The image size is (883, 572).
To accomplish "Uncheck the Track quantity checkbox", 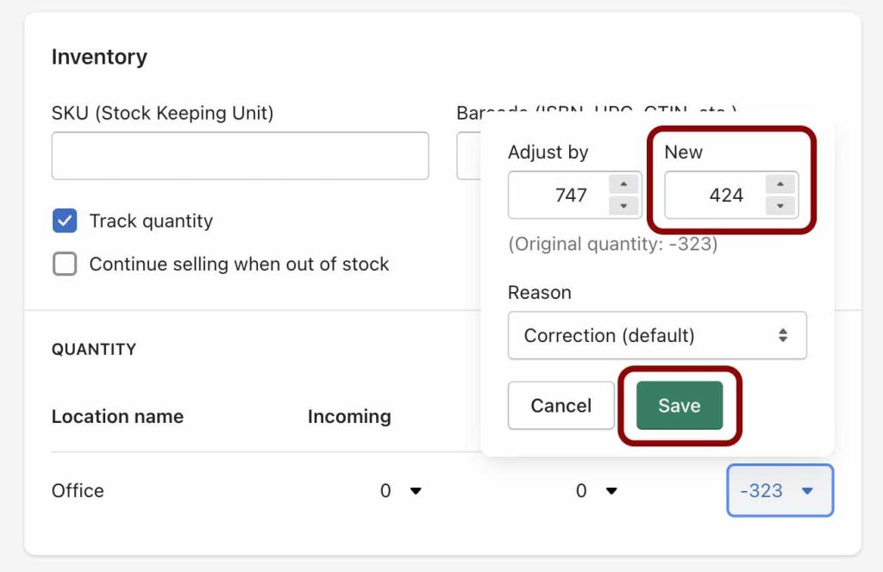I will click(65, 221).
